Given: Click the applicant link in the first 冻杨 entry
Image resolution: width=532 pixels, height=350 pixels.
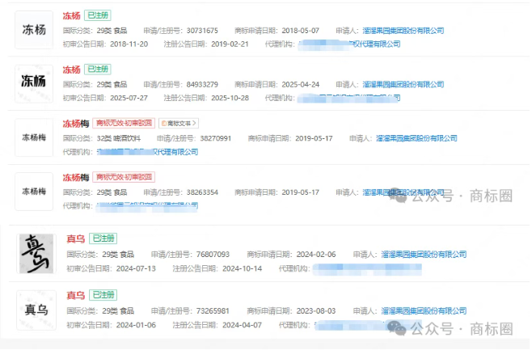Looking at the screenshot, I should click(403, 31).
